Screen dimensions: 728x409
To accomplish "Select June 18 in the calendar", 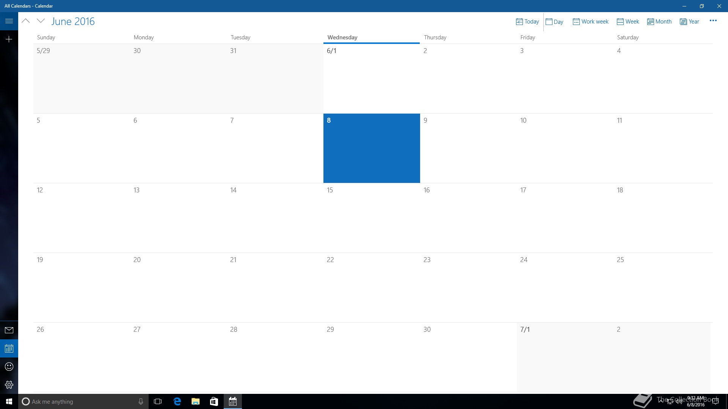I will (x=663, y=218).
